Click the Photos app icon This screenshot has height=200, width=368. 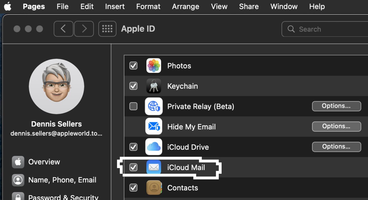[154, 66]
